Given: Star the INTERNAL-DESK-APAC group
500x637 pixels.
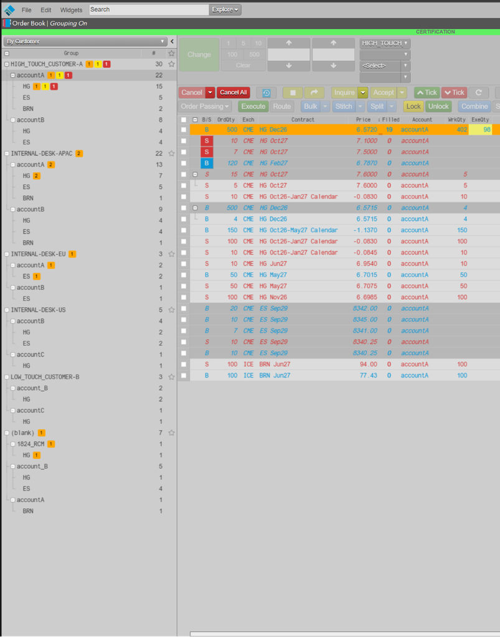Looking at the screenshot, I should pyautogui.click(x=172, y=153).
